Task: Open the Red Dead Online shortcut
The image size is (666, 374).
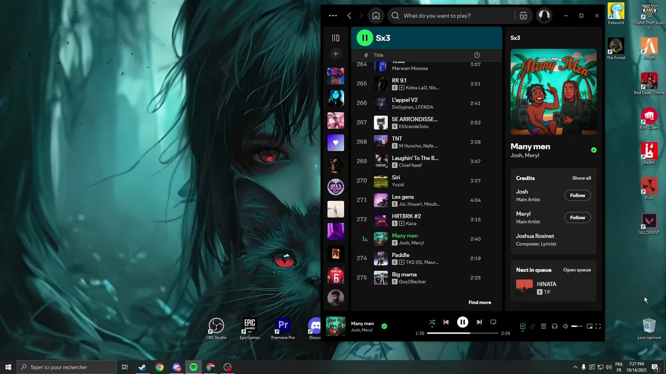Action: pyautogui.click(x=649, y=84)
